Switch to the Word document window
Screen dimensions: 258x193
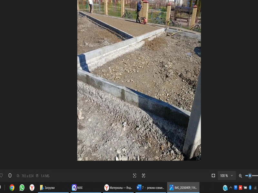[x=151, y=188]
